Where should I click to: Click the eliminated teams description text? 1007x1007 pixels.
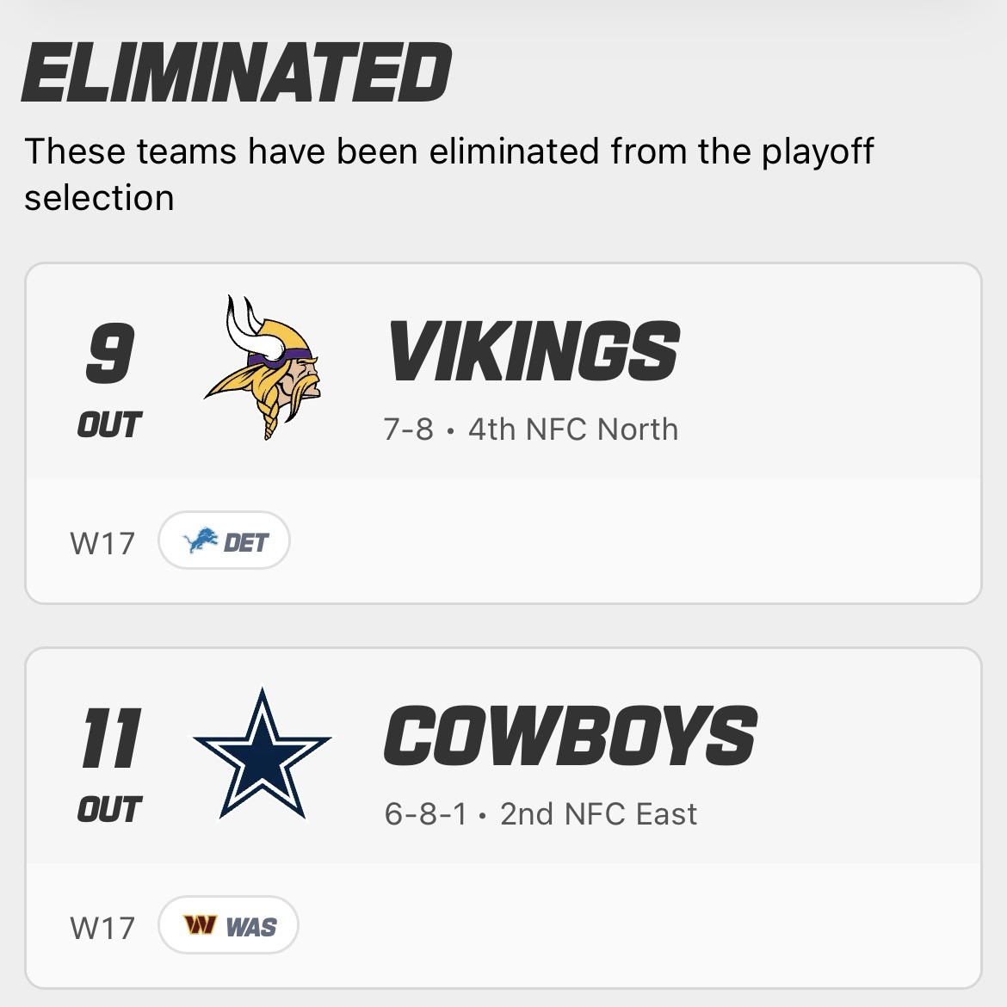coord(448,174)
